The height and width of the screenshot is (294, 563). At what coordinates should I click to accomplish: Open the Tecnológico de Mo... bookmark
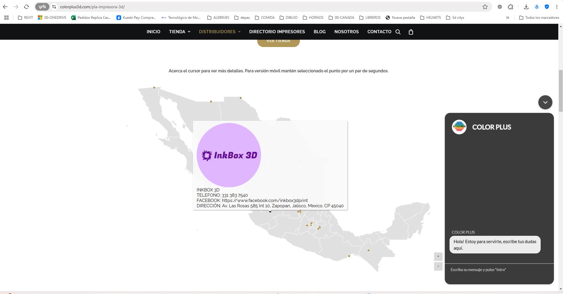click(x=181, y=18)
